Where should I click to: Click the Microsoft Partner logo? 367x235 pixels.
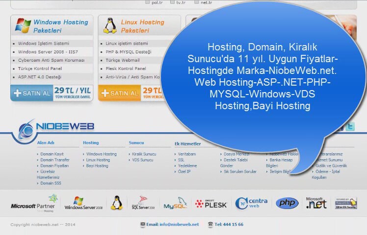(x=34, y=203)
